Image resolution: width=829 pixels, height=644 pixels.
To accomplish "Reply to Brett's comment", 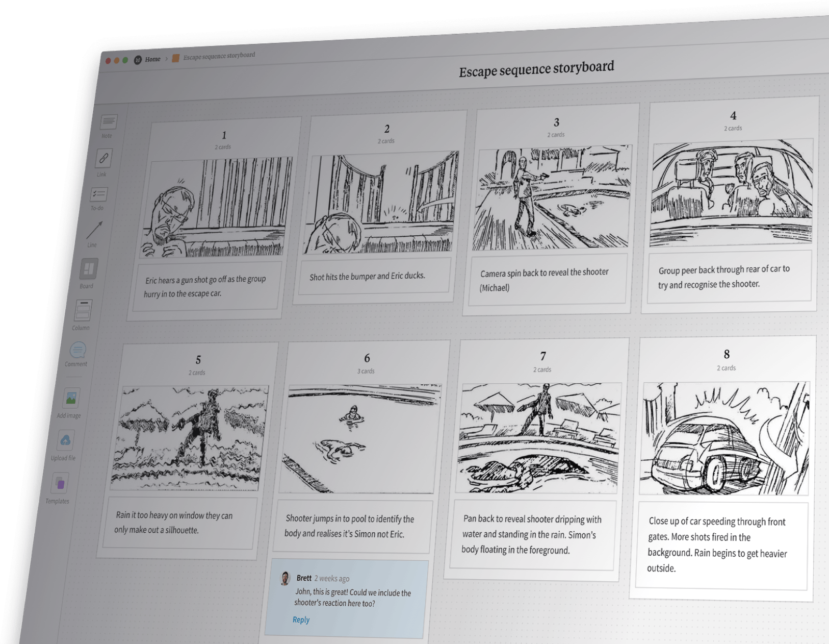I will (x=301, y=620).
